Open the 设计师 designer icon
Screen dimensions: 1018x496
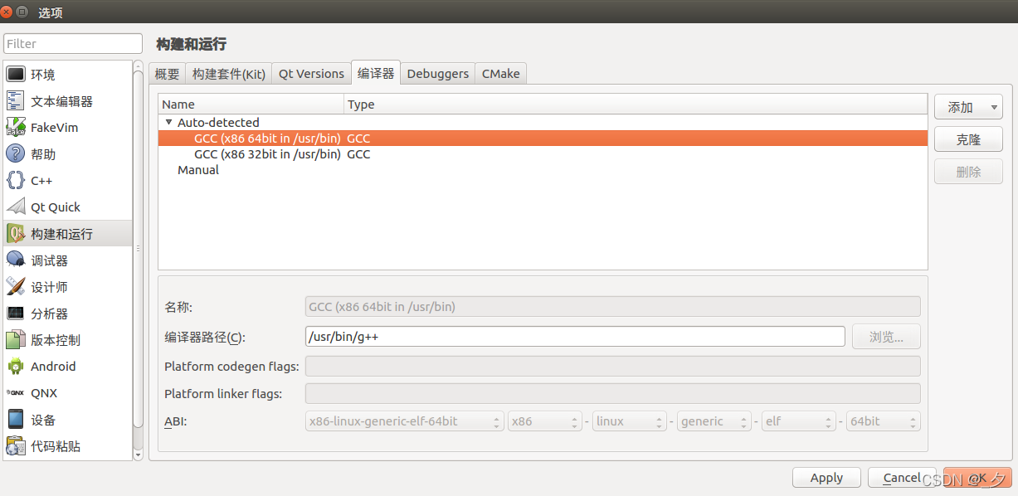[x=16, y=287]
